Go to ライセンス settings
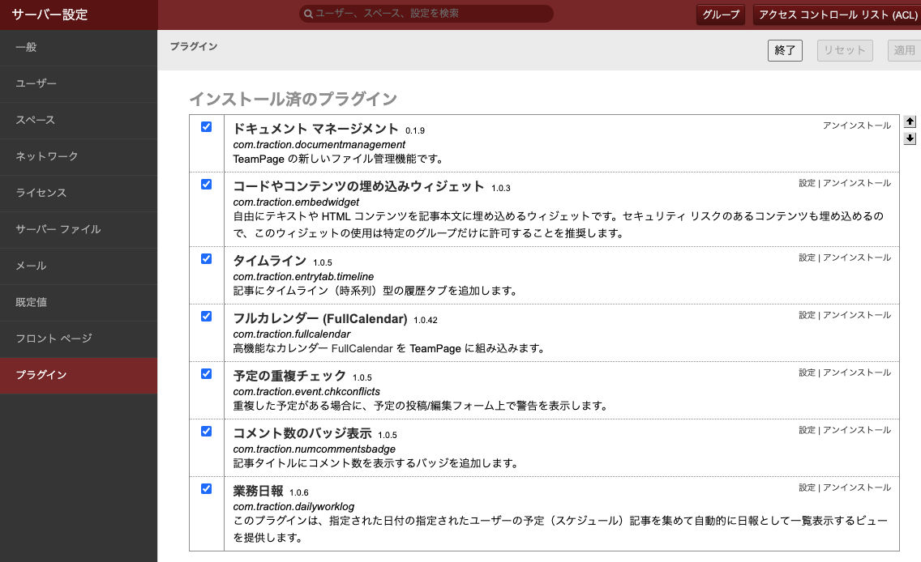The width and height of the screenshot is (921, 562). click(x=41, y=193)
